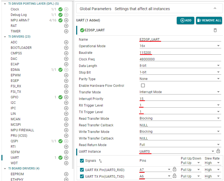Viewport: 224px width, 181px height.
Task: Toggle lock on UART RX Pin
Action: point(174,169)
